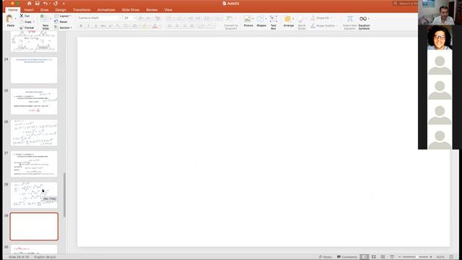The image size is (462, 260).
Task: Click the search presentation field
Action: 406,4
